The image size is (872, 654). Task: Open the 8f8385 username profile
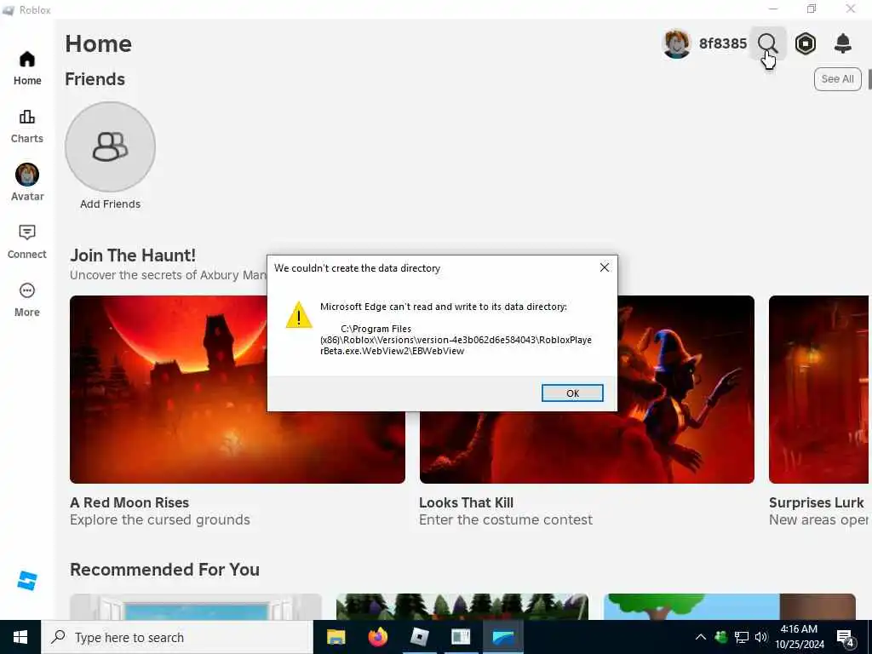[x=722, y=43]
